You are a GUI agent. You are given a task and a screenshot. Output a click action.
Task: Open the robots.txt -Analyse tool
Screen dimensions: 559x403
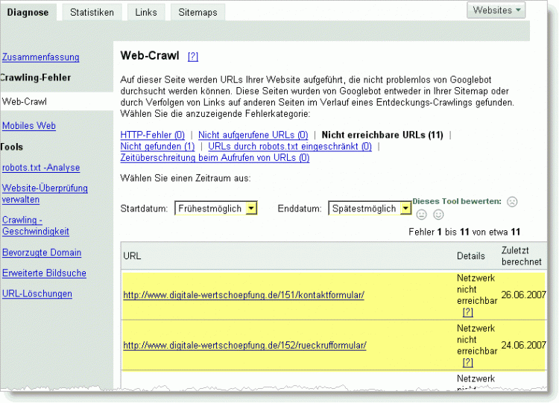[41, 168]
